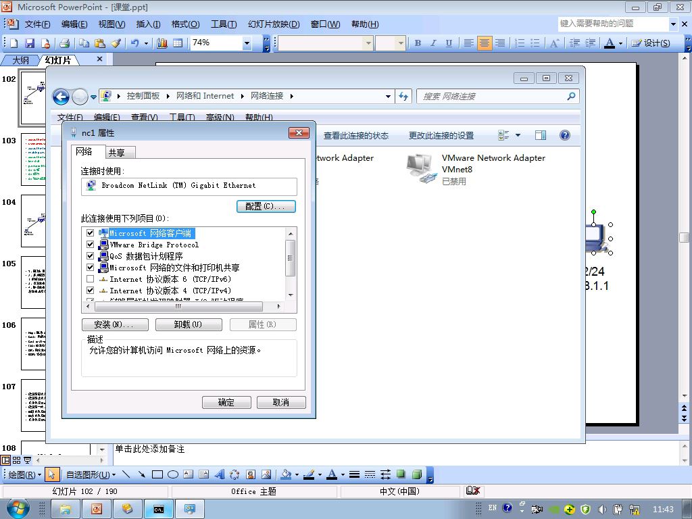Screen dimensions: 692x519
Task: Toggle Microsoft 网络客户端 checkbox
Action: click(90, 232)
